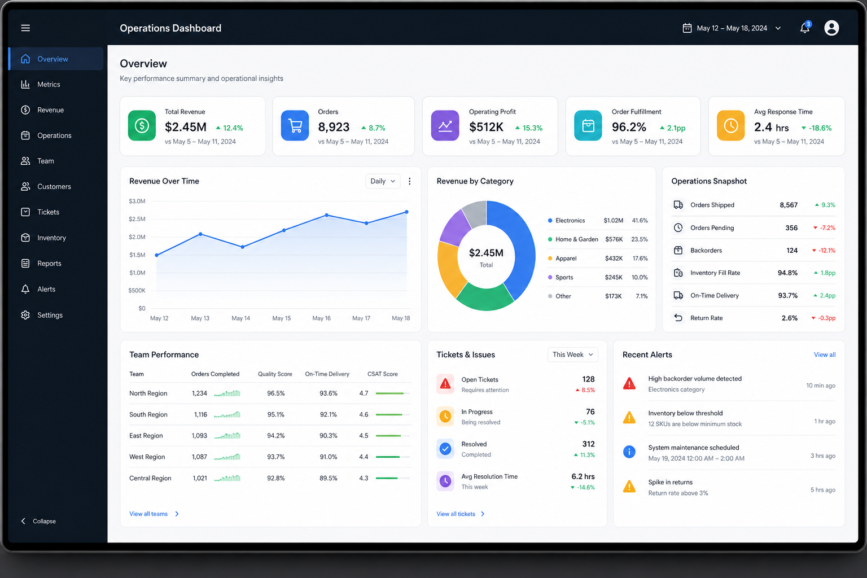Click the blue system maintenance info icon
Screen dimensions: 867x578
coord(629,452)
